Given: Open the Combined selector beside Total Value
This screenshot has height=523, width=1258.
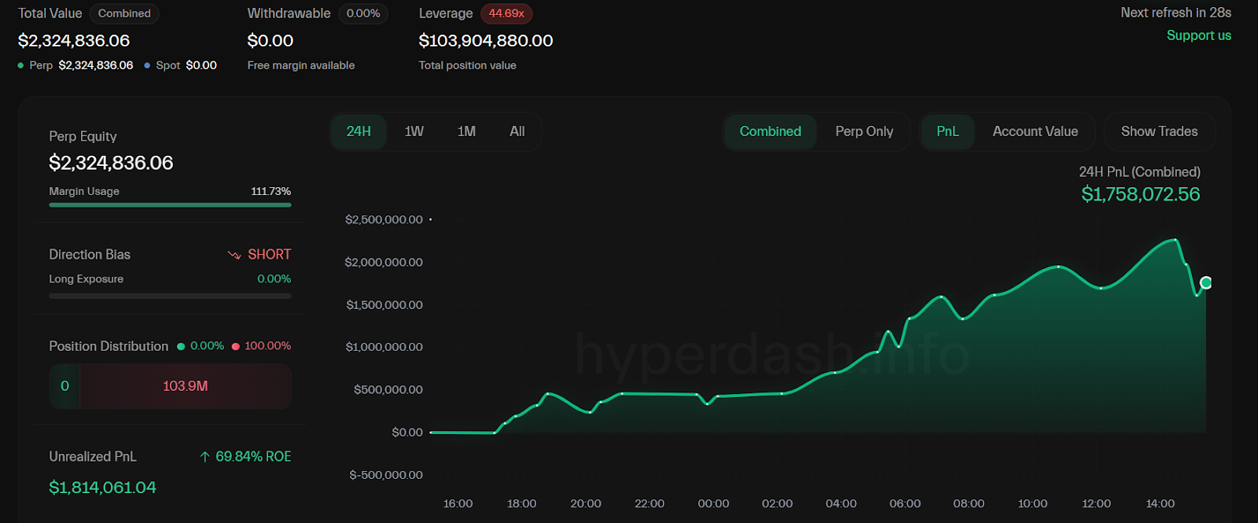Looking at the screenshot, I should (124, 14).
